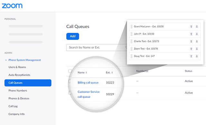Click the Add call queue button
Image resolution: width=206 pixels, height=125 pixels.
pos(73,36)
